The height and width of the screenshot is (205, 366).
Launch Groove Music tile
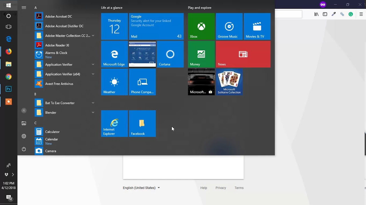(x=229, y=26)
